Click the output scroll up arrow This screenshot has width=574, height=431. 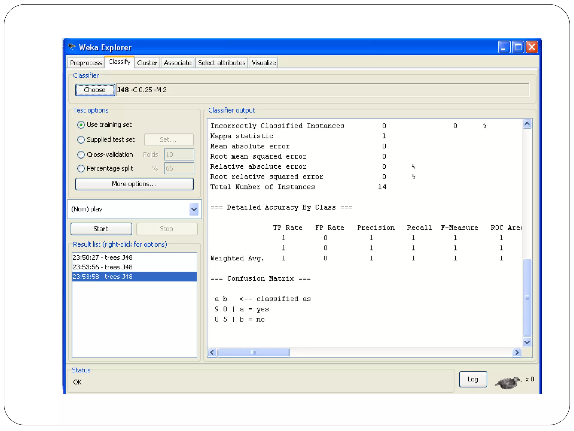coord(527,124)
